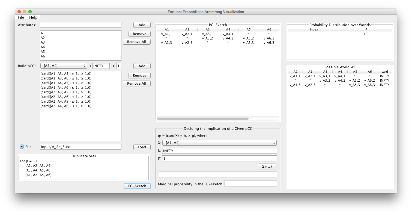Click the Add button beside Attributes field

point(142,25)
